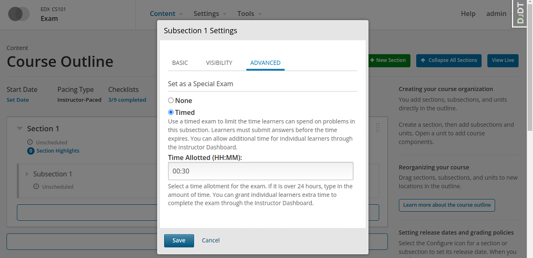This screenshot has height=258, width=533.
Task: Click the Set Date link
Action: (x=18, y=100)
